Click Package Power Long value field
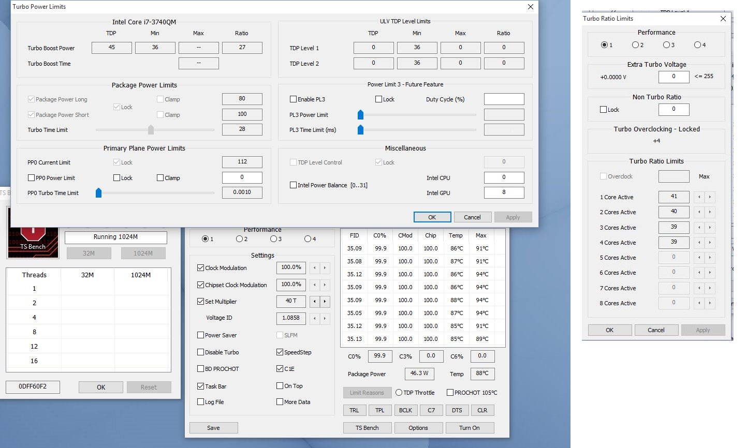 [242, 99]
